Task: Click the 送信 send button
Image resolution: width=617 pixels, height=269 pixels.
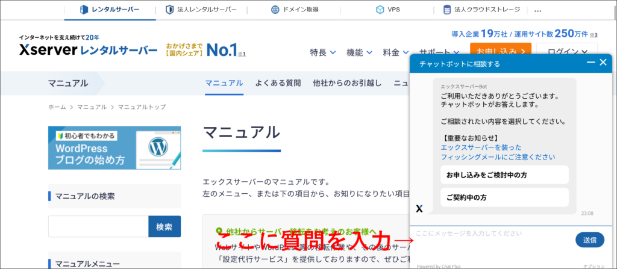Action: click(590, 240)
